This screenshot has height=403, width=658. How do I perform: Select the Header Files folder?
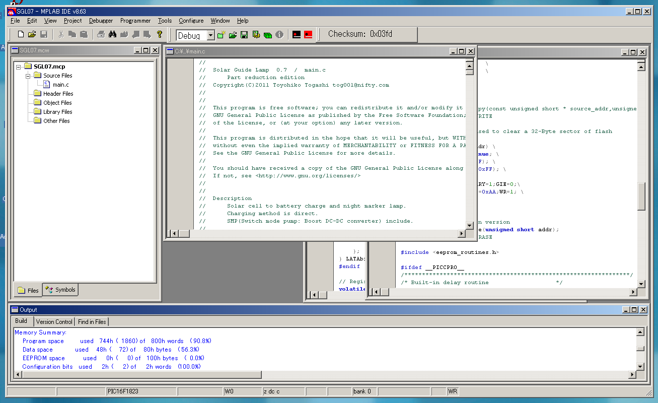[x=58, y=94]
